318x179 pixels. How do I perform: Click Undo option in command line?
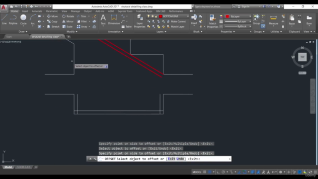(x=180, y=159)
